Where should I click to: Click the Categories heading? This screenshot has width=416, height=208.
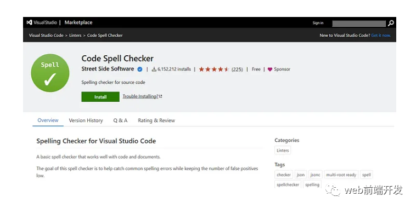point(287,140)
